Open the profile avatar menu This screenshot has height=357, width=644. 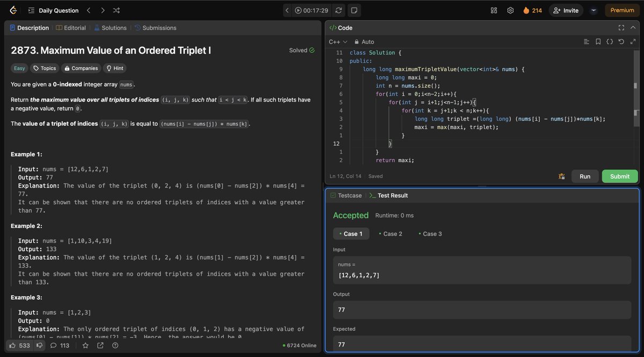(594, 10)
